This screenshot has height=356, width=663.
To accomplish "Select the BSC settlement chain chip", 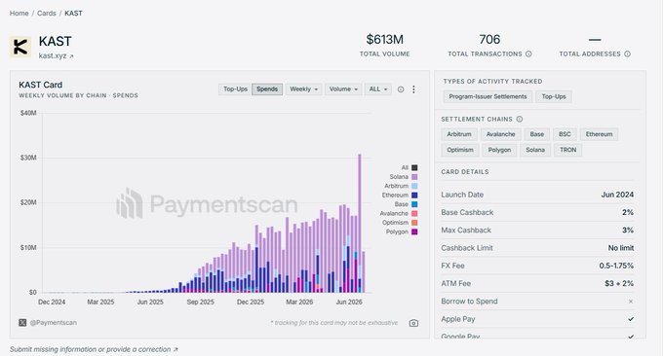I will pos(565,134).
